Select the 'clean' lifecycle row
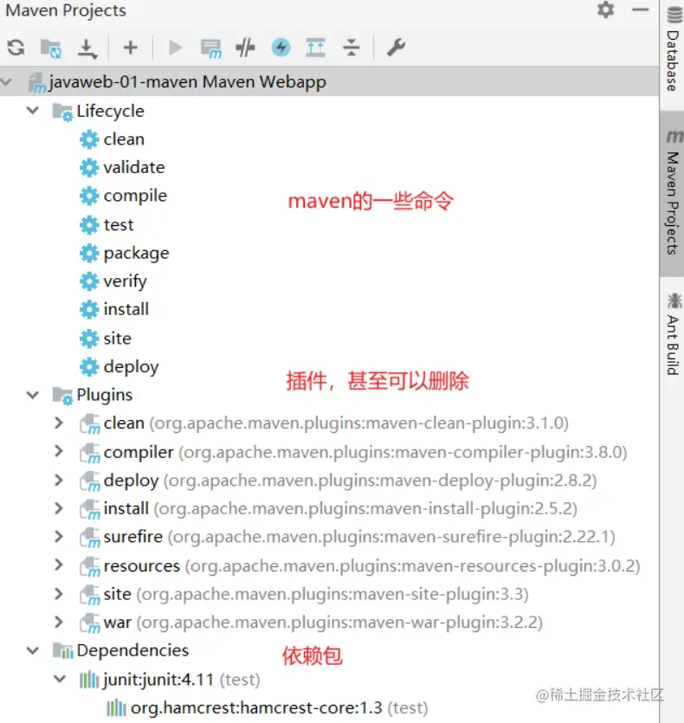The image size is (684, 723). [329, 139]
